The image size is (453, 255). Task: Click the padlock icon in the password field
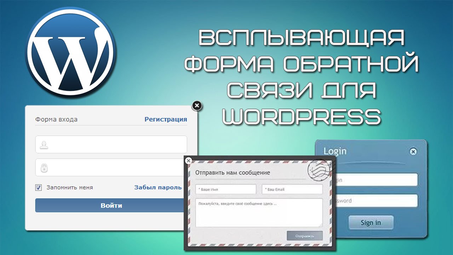point(45,168)
